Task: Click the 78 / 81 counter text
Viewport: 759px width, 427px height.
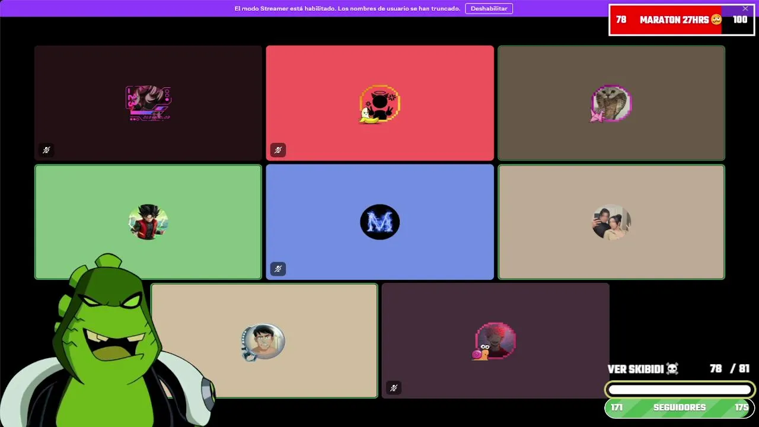Action: point(729,369)
